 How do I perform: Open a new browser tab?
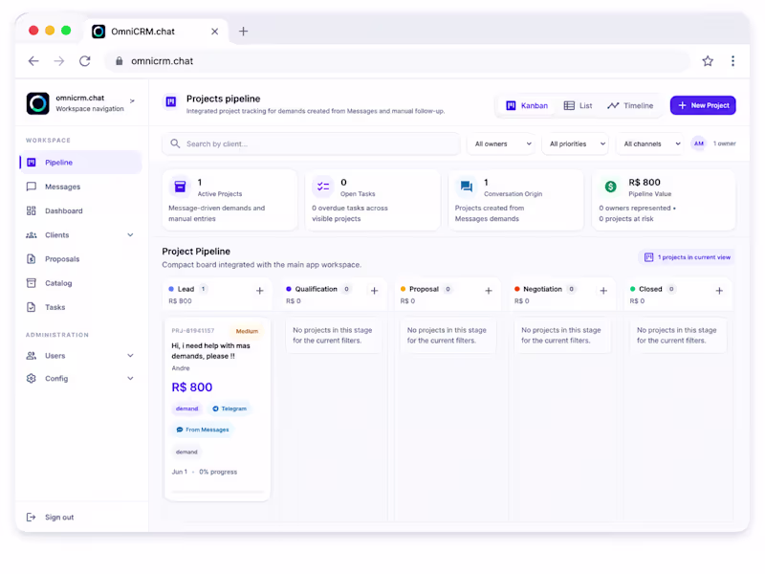pyautogui.click(x=244, y=32)
